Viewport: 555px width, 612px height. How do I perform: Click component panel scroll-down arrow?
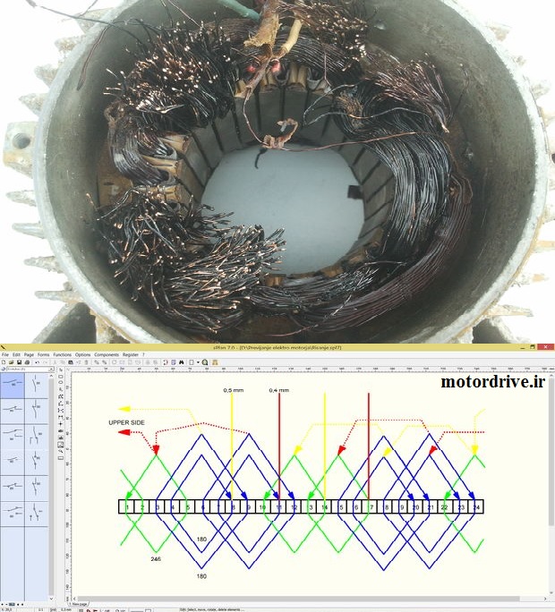[51, 599]
